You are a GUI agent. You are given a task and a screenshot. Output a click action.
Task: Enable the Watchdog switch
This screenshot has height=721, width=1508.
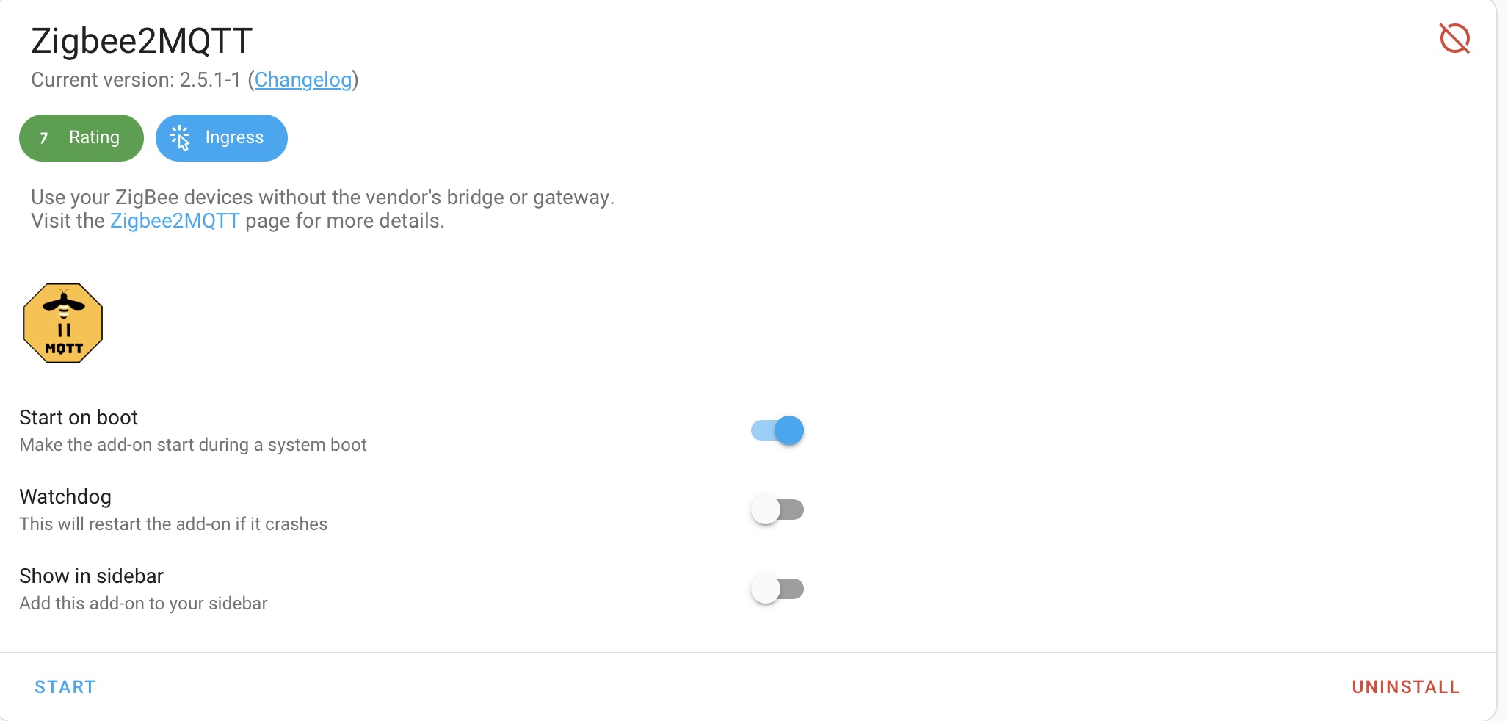[777, 510]
